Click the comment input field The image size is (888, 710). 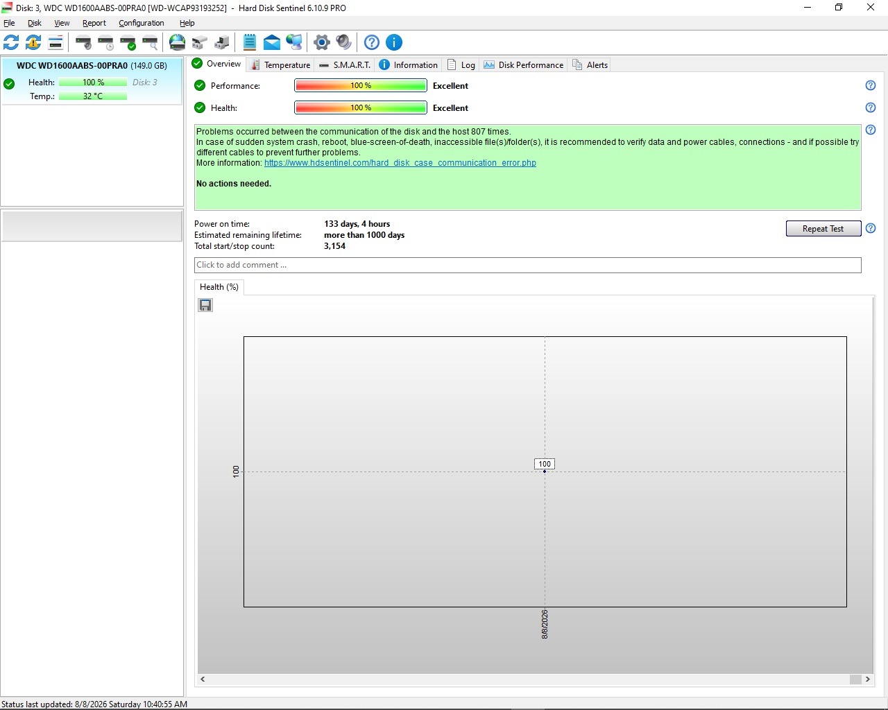[528, 265]
